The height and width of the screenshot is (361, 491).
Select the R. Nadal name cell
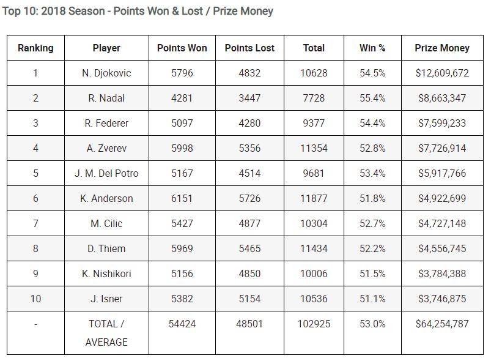(x=106, y=98)
